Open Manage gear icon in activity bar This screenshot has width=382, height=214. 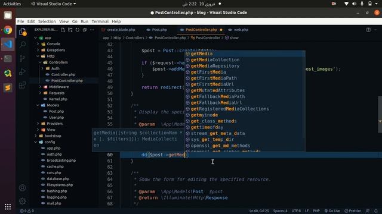[23, 201]
